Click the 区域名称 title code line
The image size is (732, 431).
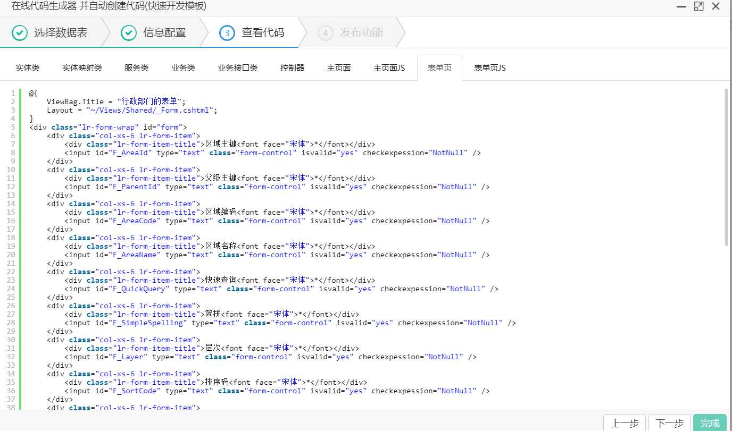220,246
